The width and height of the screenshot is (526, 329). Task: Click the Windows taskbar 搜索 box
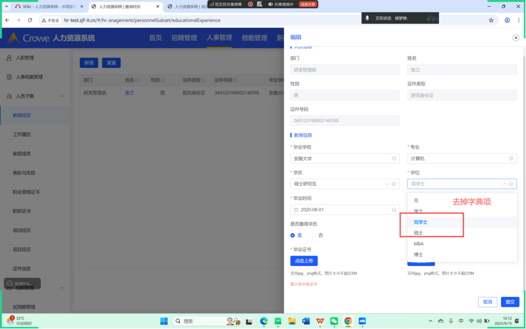pyautogui.click(x=207, y=321)
